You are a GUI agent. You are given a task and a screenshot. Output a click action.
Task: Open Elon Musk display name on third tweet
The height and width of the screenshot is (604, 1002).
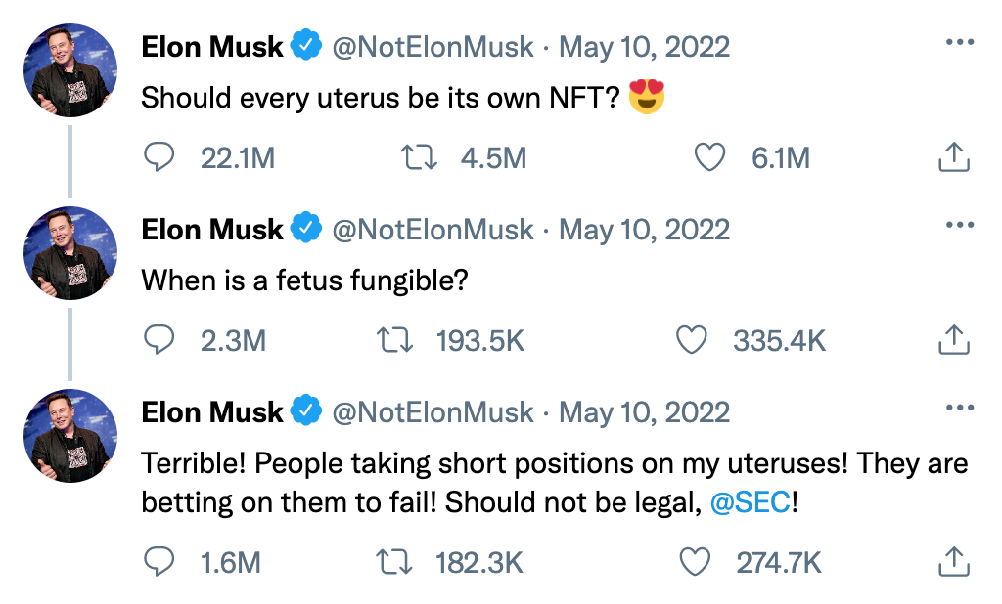[212, 412]
